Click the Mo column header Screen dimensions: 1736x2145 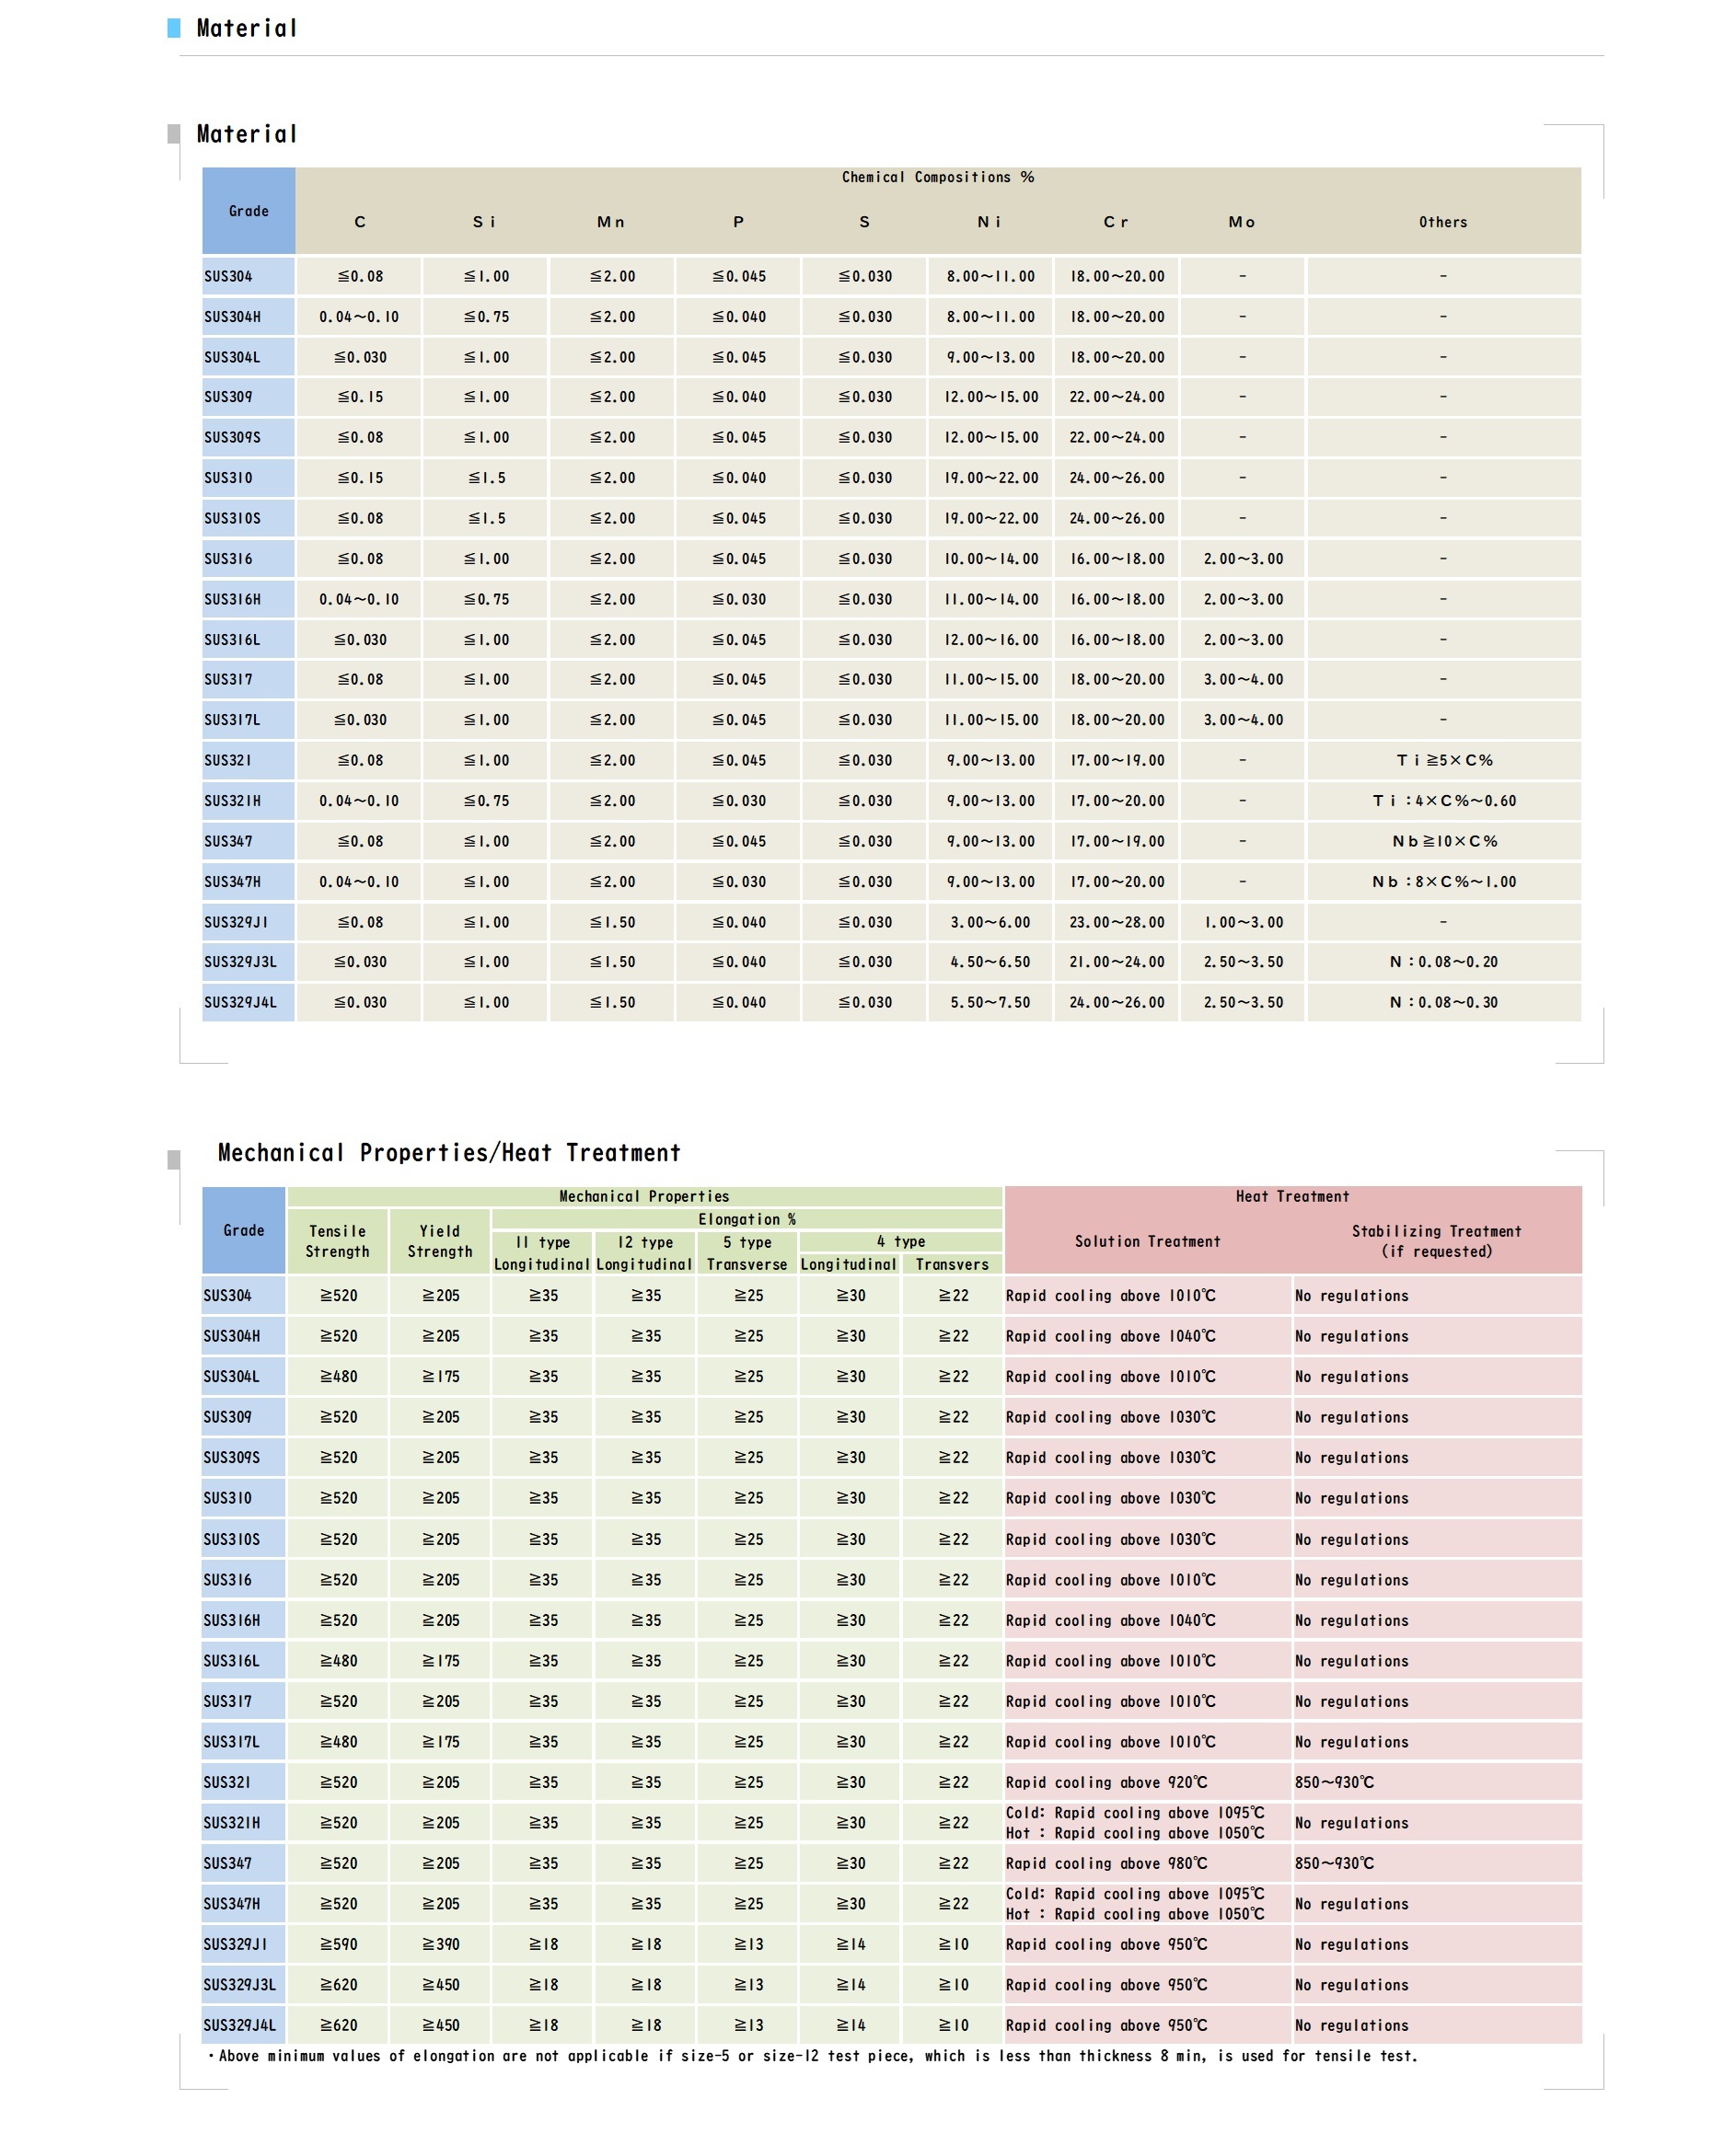[1241, 222]
